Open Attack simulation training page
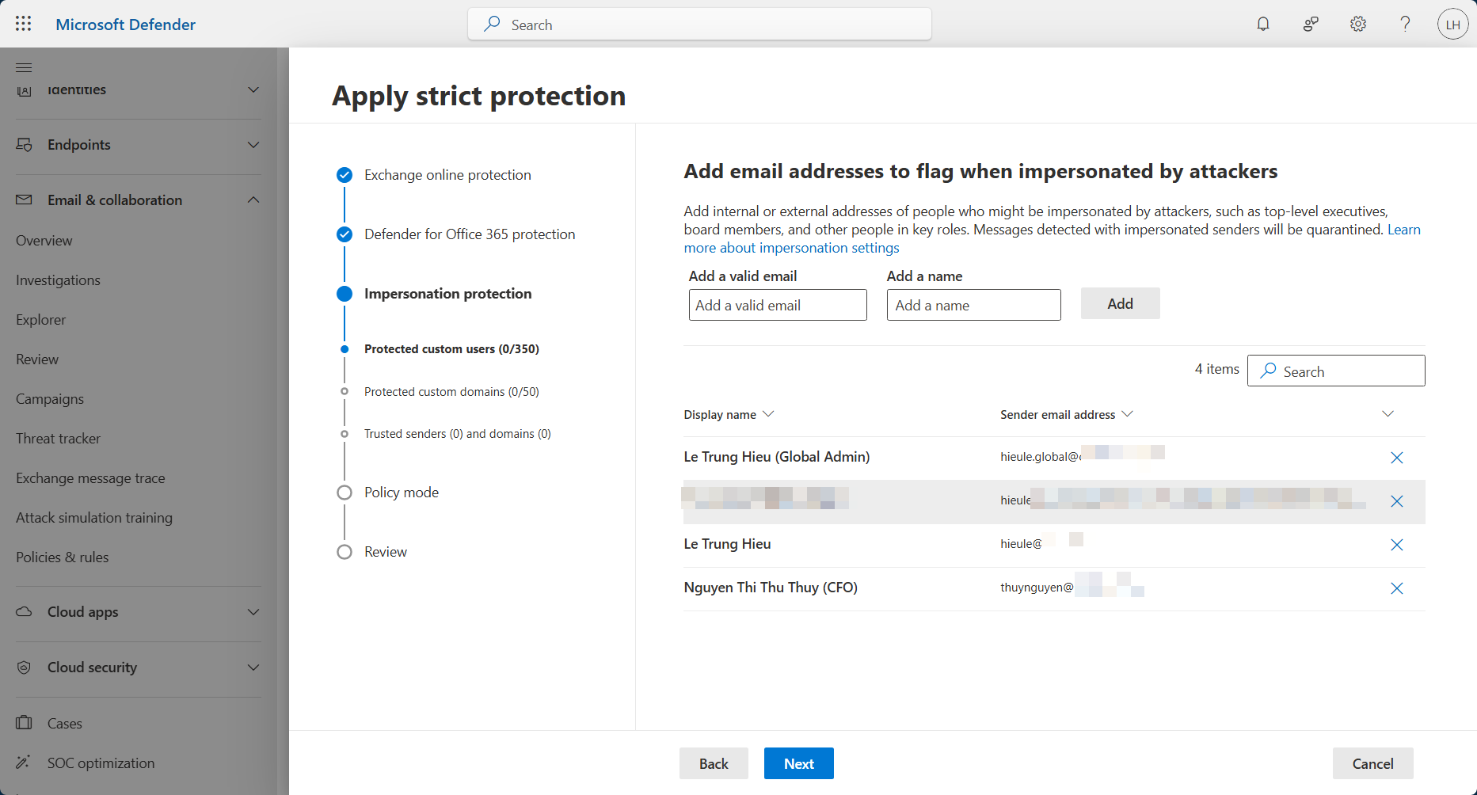 coord(94,518)
